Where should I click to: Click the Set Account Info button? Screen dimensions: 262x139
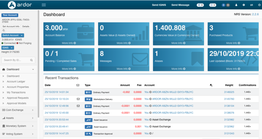point(11,26)
